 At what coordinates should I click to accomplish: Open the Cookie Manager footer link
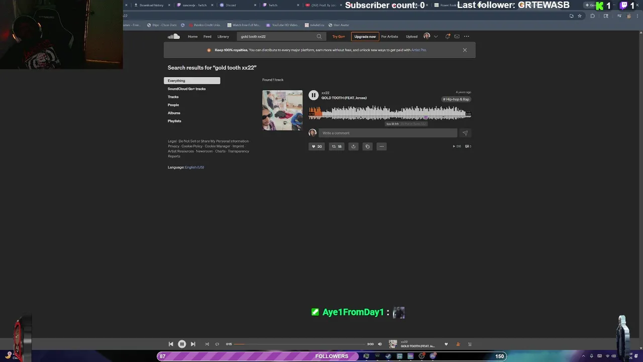point(218,146)
